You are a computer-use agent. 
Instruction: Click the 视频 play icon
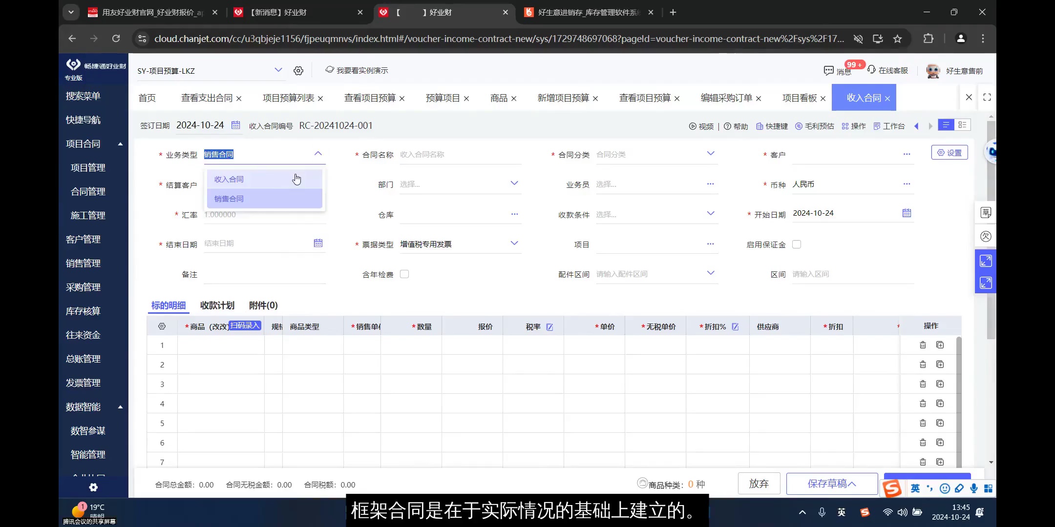(x=693, y=126)
